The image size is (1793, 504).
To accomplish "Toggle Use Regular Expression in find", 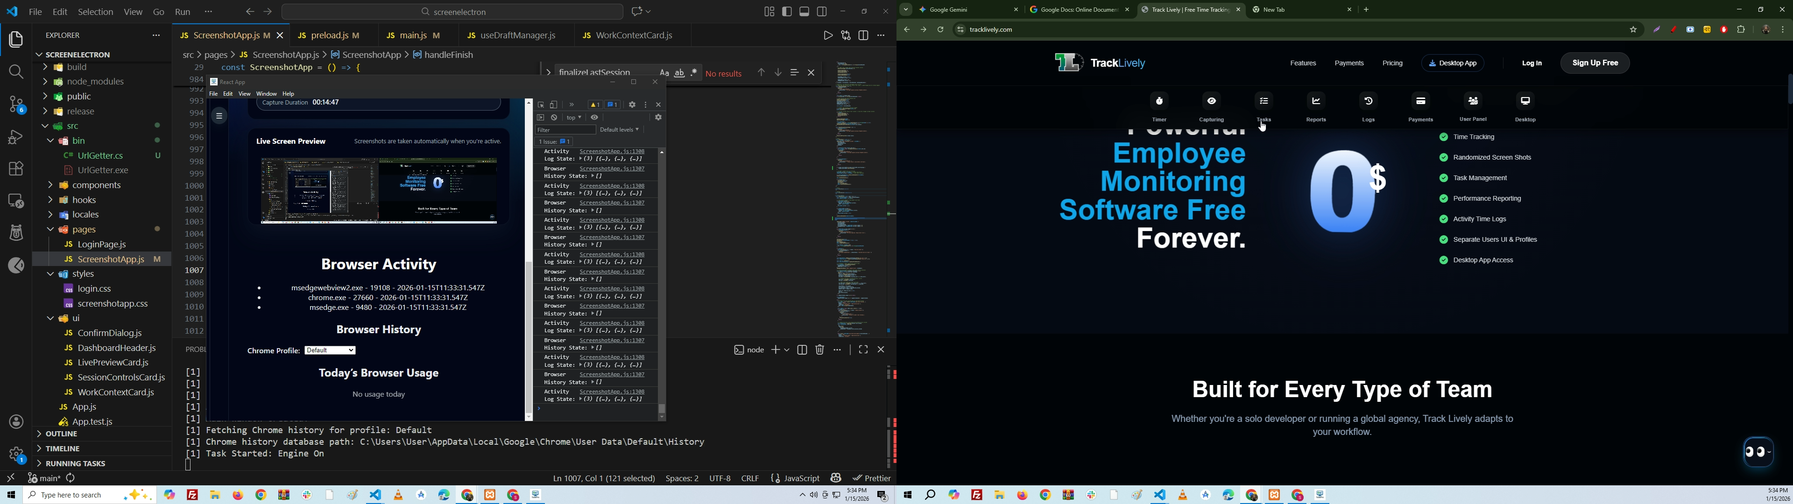I will coord(695,72).
